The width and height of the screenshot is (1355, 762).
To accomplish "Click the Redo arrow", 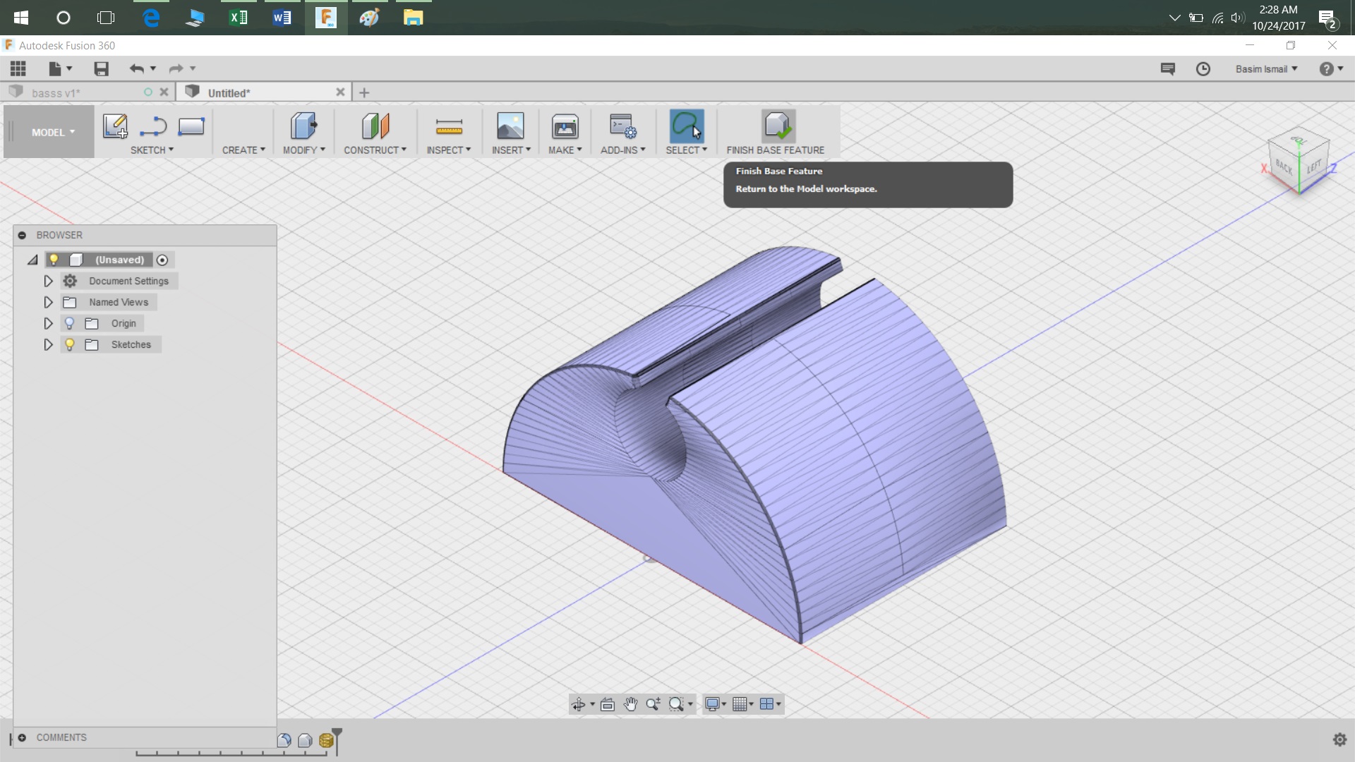I will pyautogui.click(x=176, y=68).
